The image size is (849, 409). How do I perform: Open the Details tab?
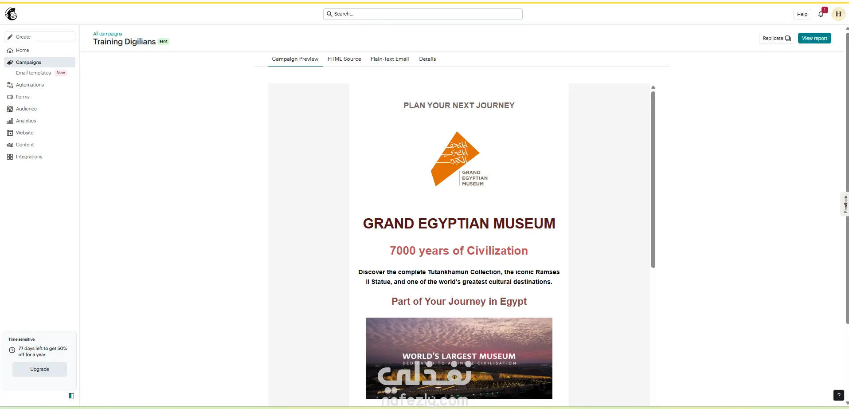coord(427,59)
